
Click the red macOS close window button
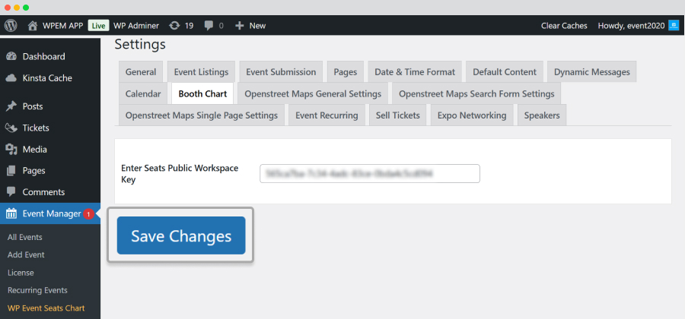click(x=8, y=8)
